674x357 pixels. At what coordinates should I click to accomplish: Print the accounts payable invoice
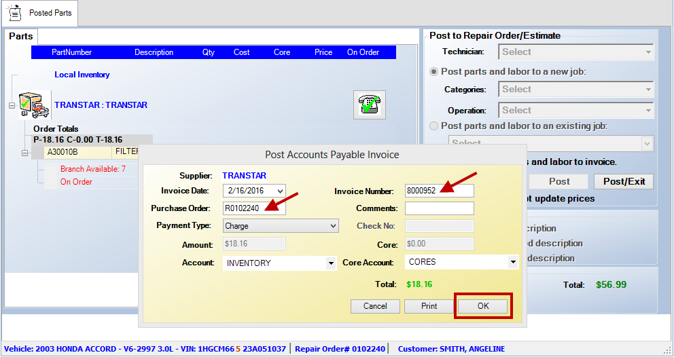coord(429,306)
